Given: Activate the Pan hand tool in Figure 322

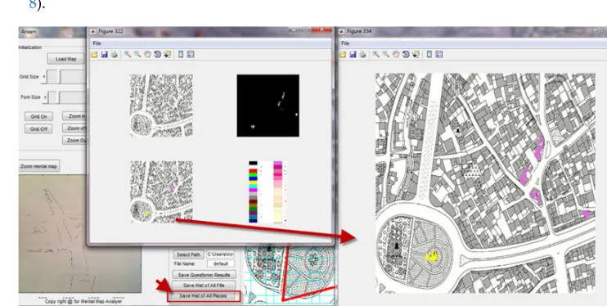Looking at the screenshot, I should coord(147,55).
